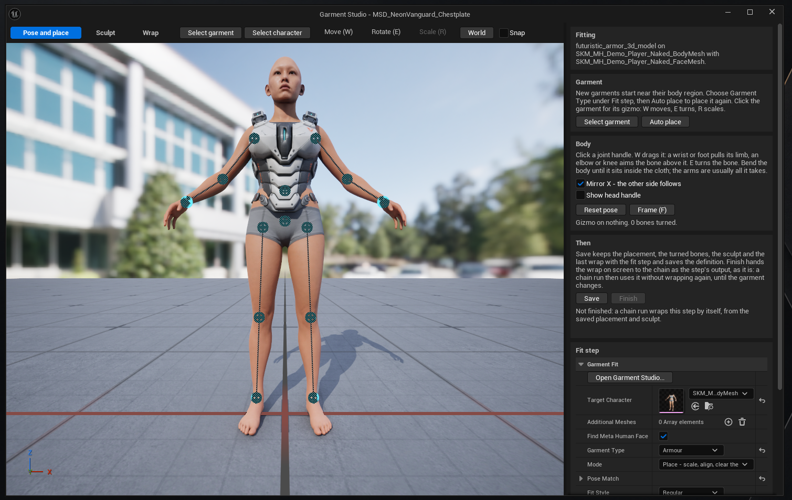Select the elbow joint handle on viewer's right

tap(347, 179)
